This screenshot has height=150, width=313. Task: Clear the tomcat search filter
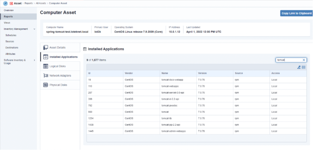[x=304, y=60]
